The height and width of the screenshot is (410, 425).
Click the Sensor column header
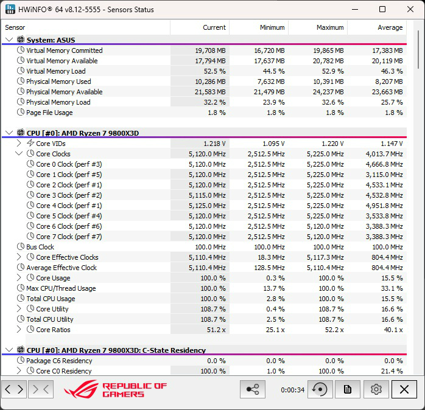tap(86, 27)
